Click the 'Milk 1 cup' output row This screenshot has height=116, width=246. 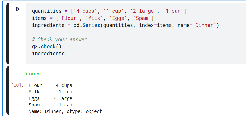pyautogui.click(x=50, y=92)
